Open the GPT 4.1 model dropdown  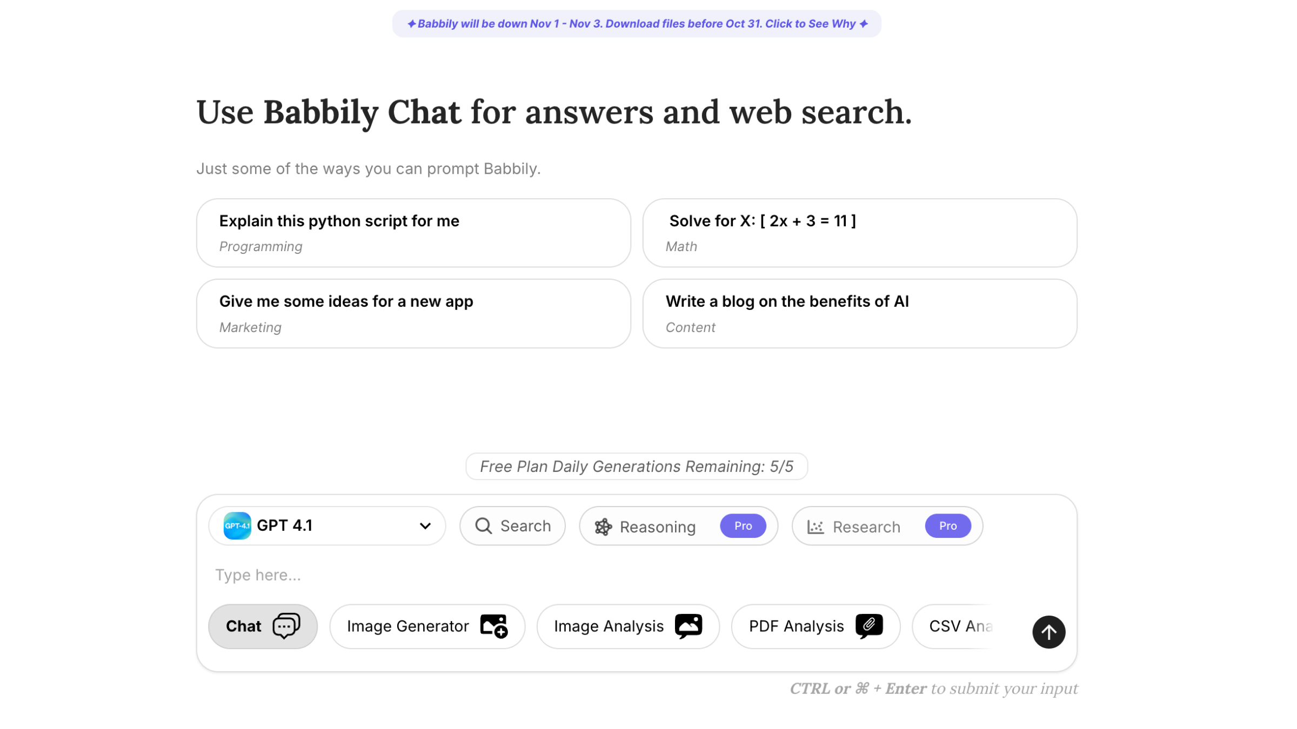point(327,525)
